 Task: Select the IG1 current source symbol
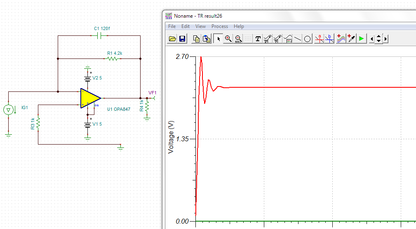point(9,110)
